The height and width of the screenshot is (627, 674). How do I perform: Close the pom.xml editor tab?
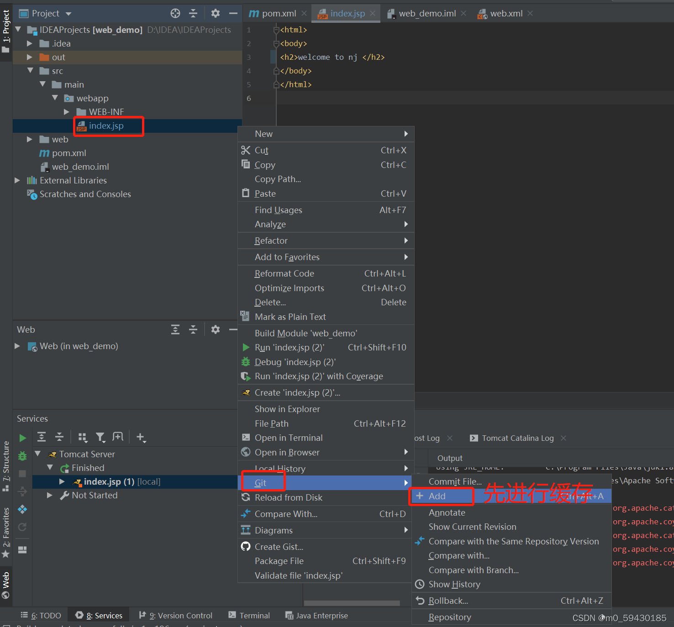304,13
